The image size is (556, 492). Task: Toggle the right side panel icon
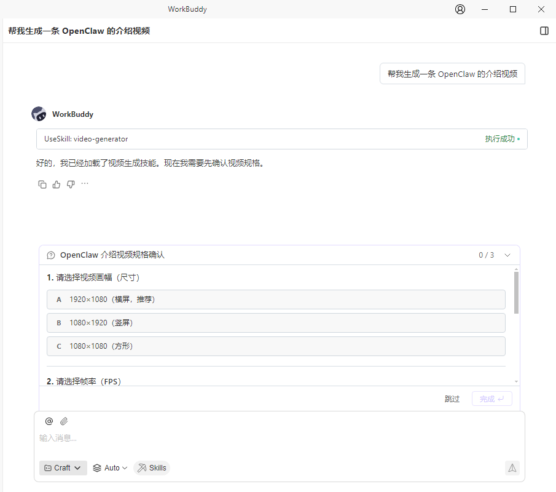point(544,31)
